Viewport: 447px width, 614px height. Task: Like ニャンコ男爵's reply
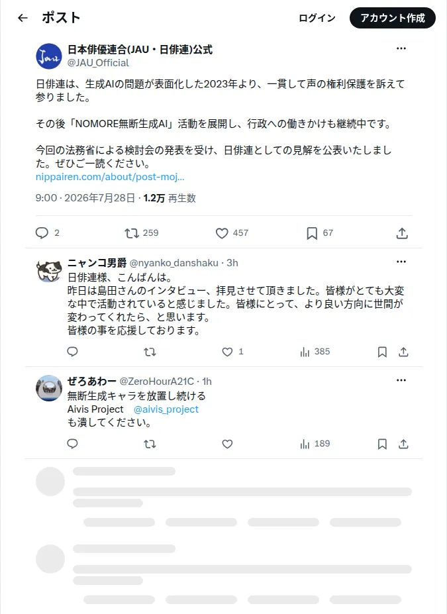point(227,352)
